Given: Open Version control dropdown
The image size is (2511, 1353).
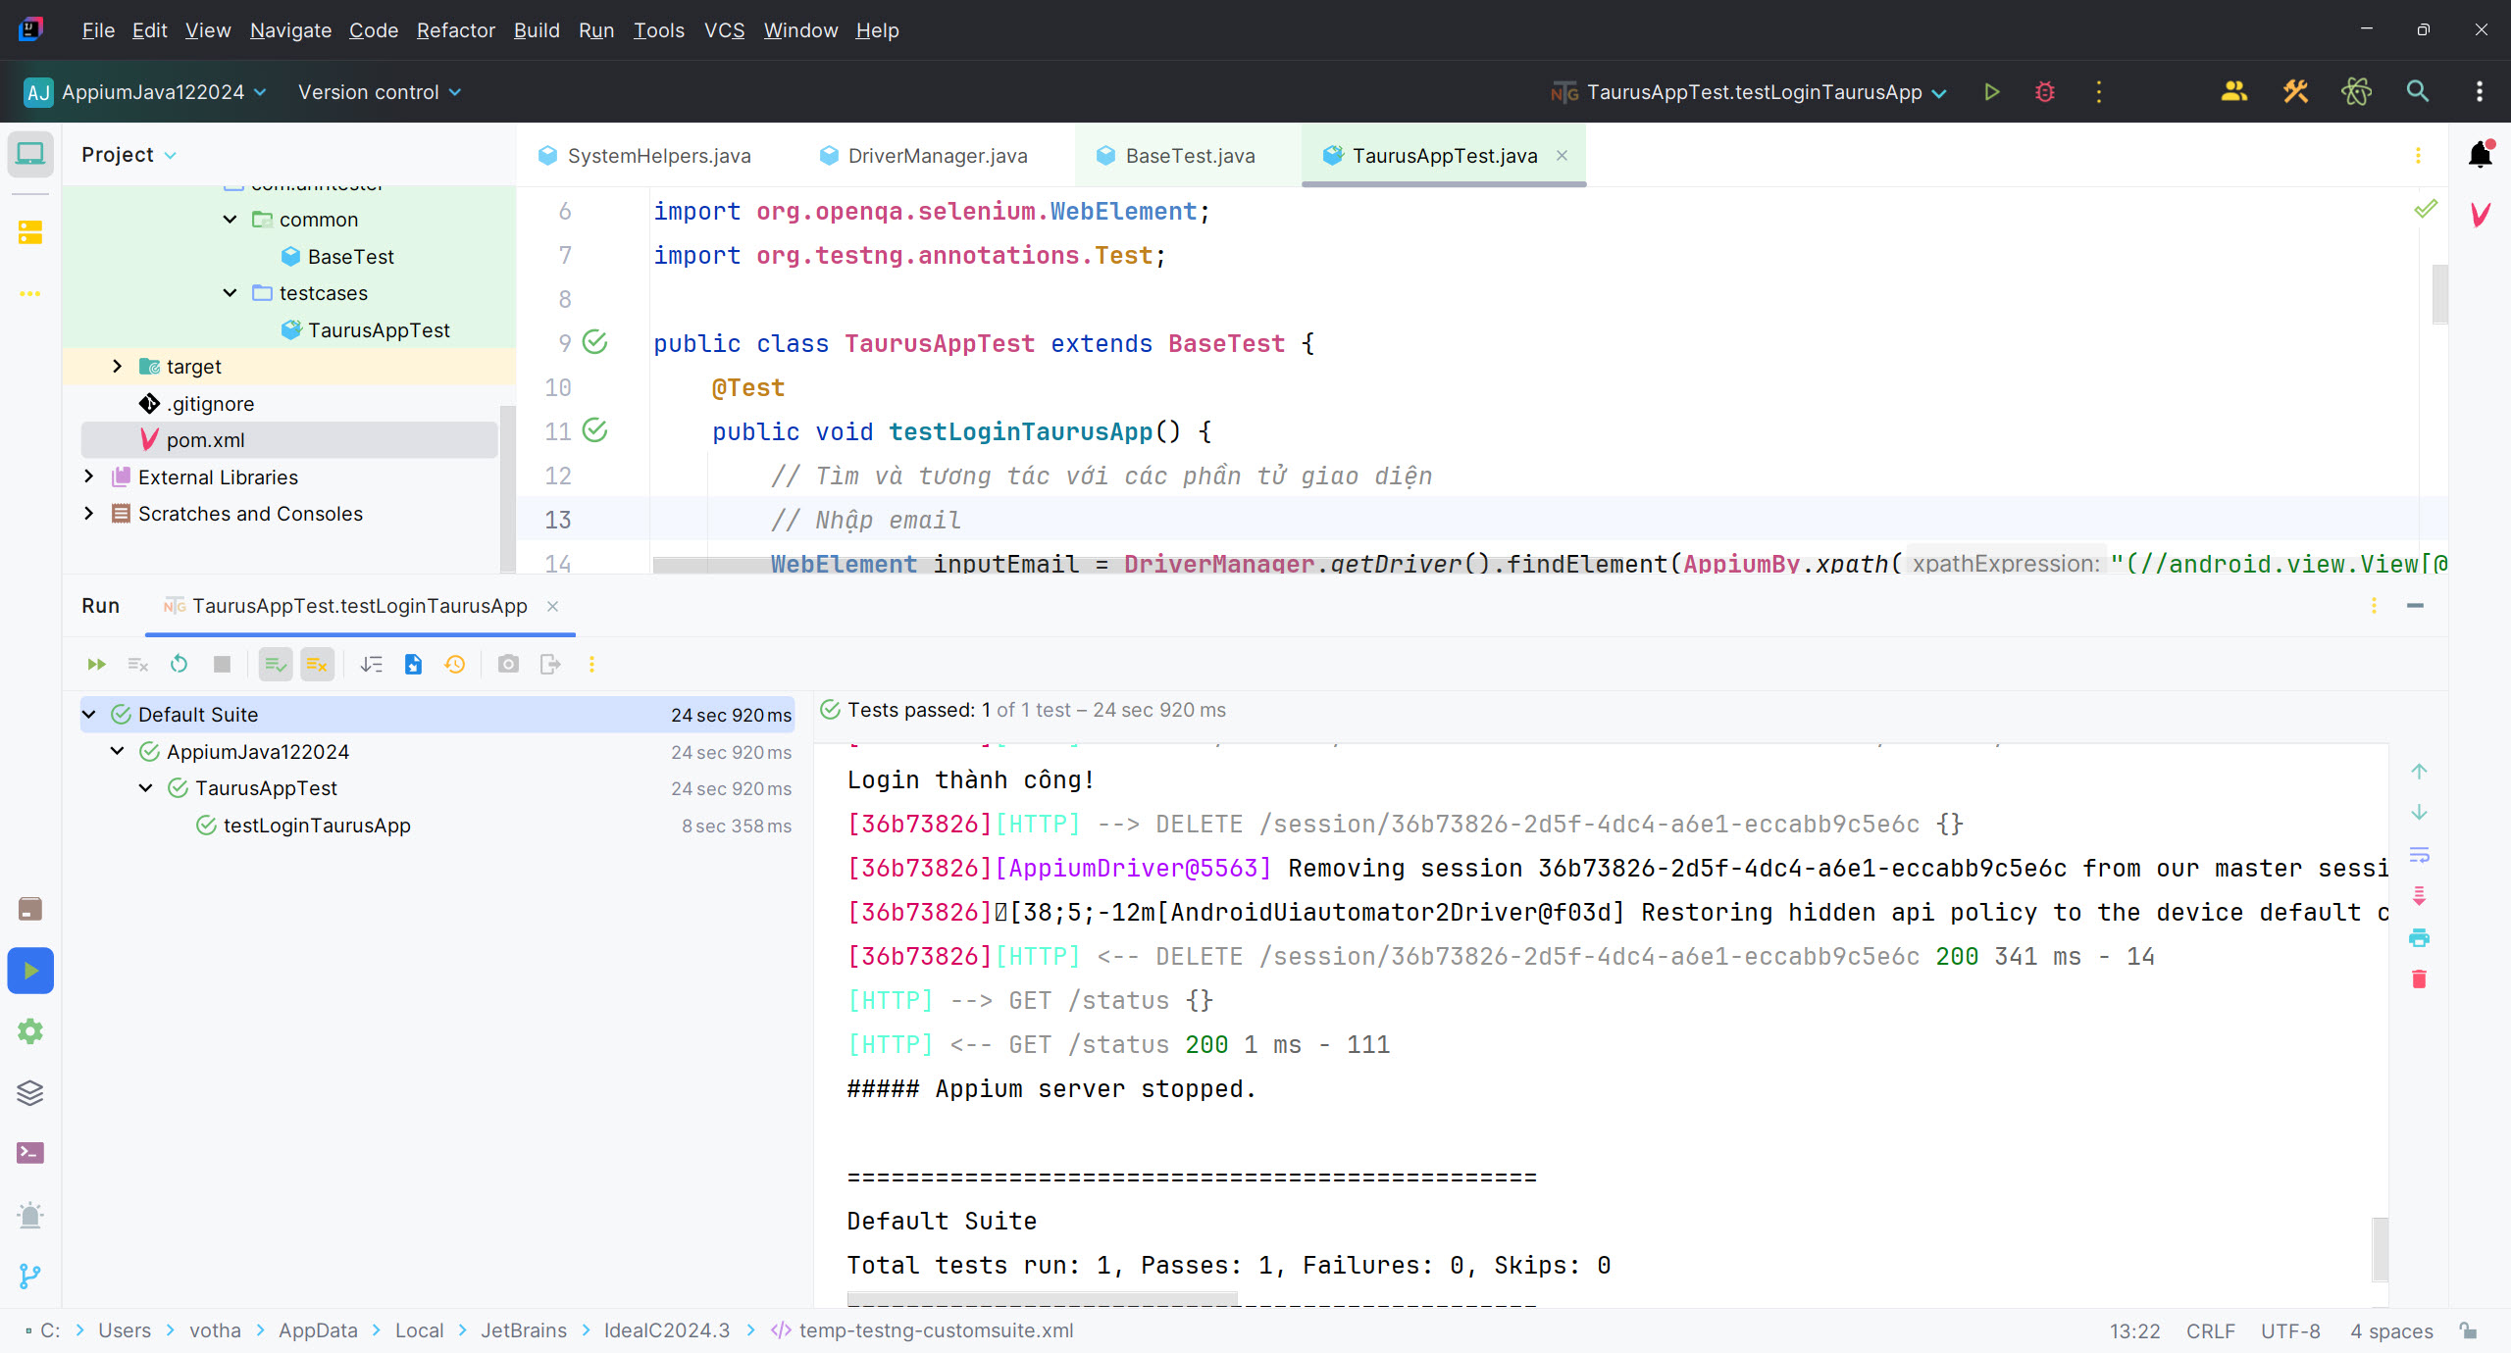Looking at the screenshot, I should 380,92.
